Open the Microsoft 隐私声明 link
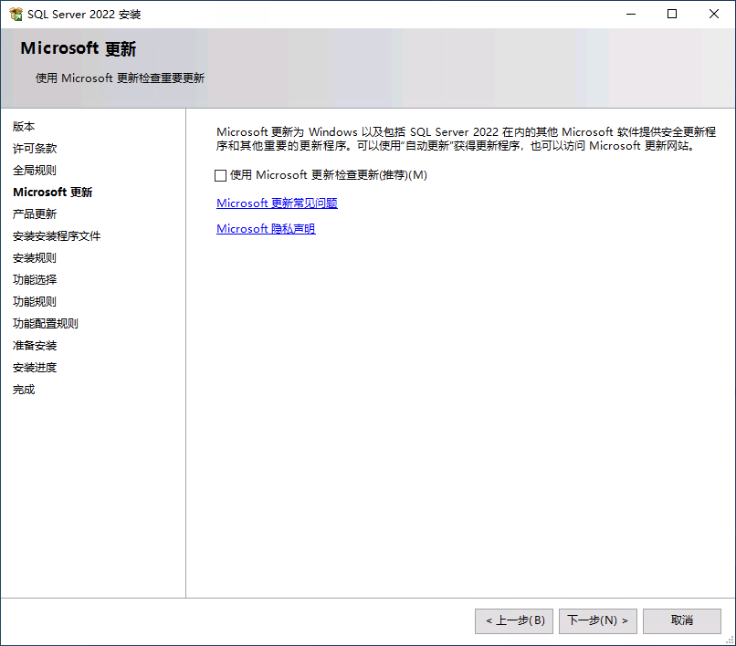Screen dimensions: 736x646 click(x=265, y=229)
